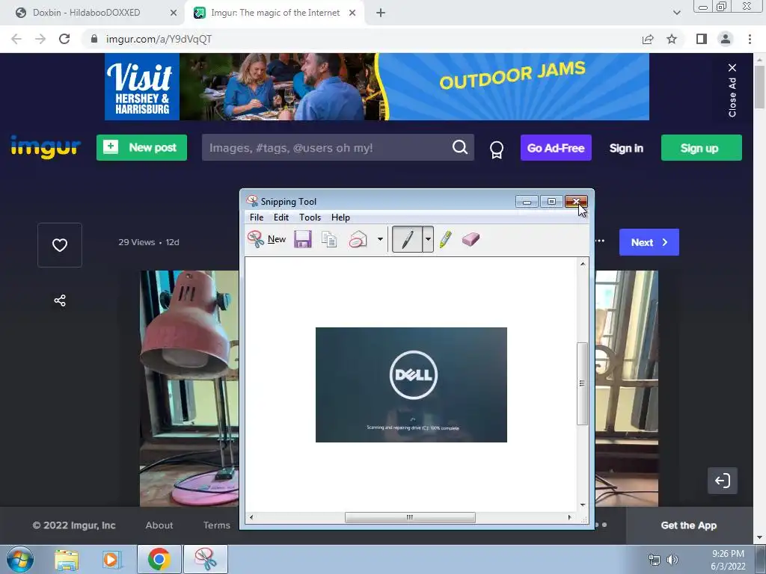Open the Pen options dropdown arrow

pyautogui.click(x=428, y=239)
